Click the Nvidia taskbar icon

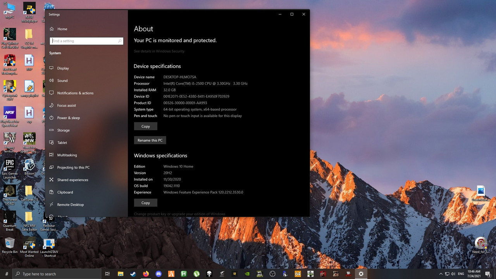[247, 274]
